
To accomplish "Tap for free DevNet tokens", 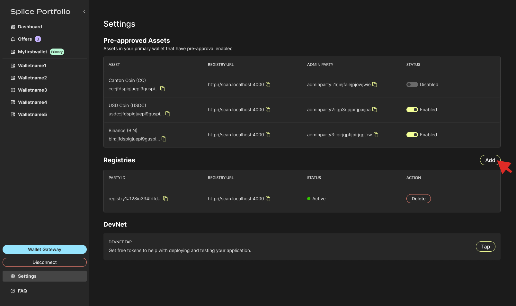I will (485, 247).
